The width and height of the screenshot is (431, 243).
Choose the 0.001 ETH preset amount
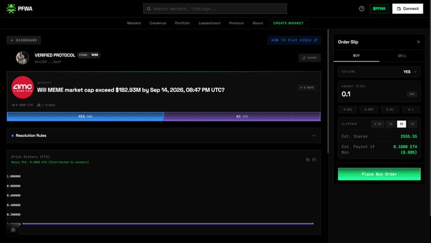point(348,110)
